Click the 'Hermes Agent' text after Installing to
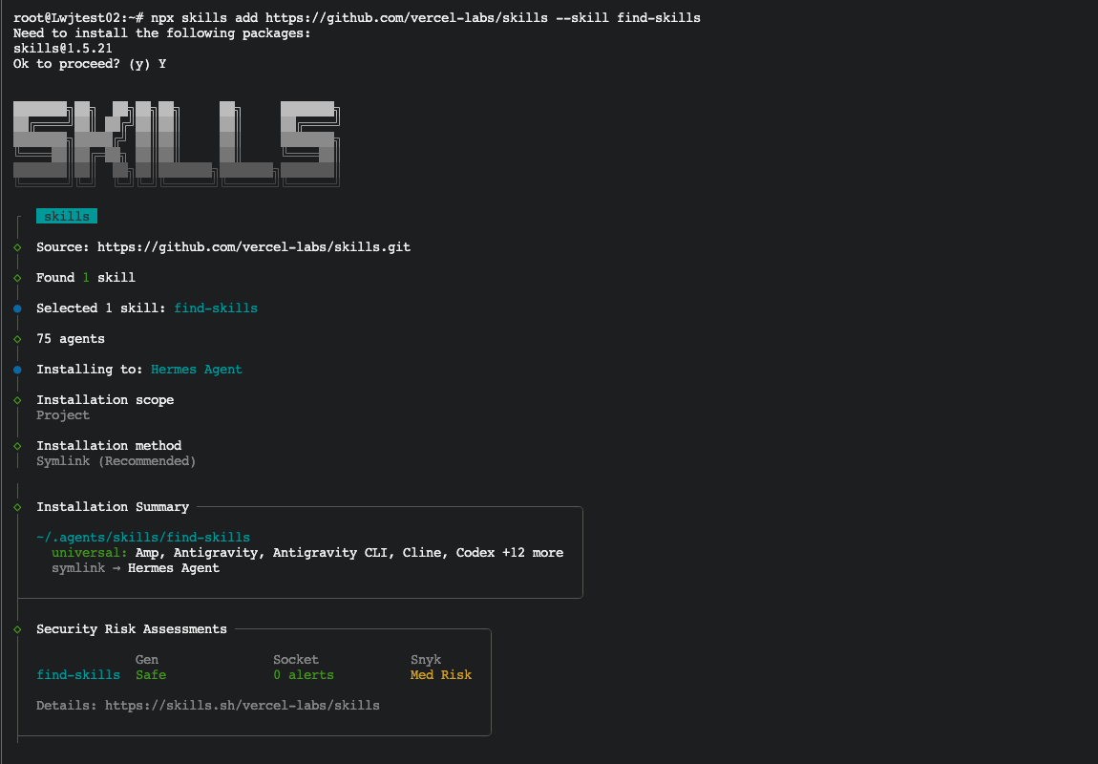 point(197,370)
